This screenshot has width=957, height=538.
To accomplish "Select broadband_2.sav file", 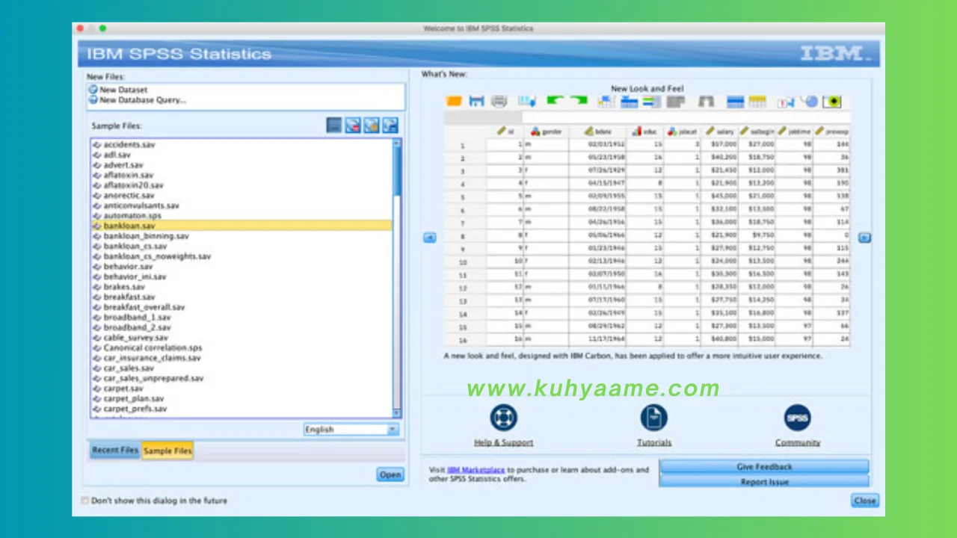I will coord(241,327).
